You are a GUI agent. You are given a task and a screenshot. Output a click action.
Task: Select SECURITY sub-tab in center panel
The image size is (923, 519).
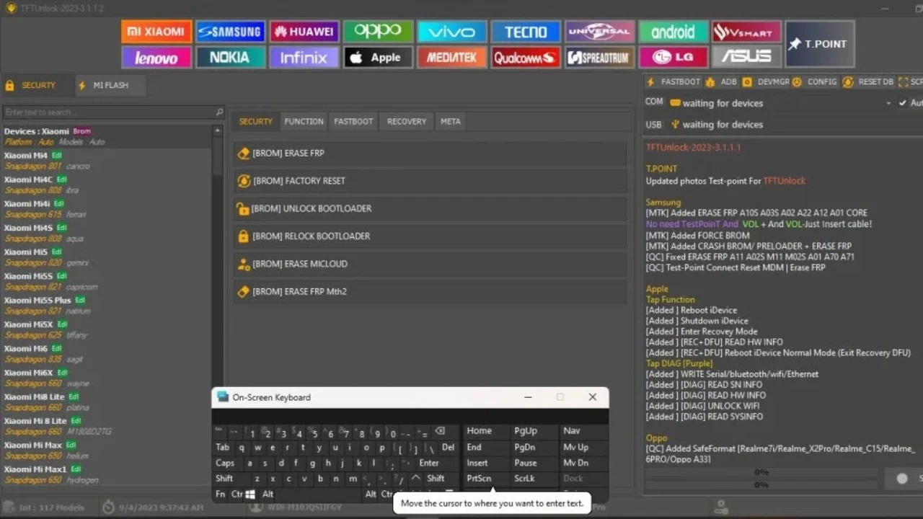click(x=256, y=121)
